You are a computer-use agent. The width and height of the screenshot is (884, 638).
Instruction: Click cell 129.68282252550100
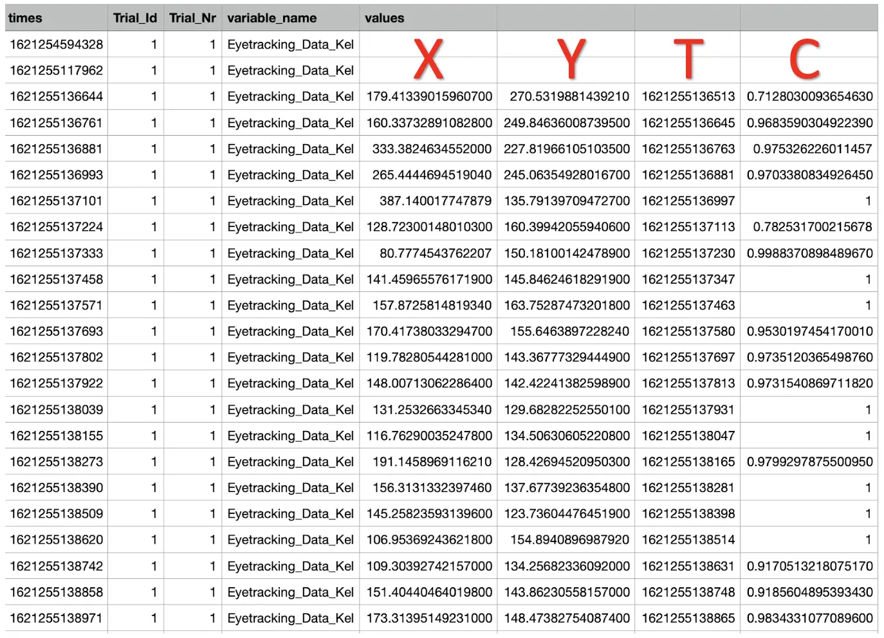[566, 410]
